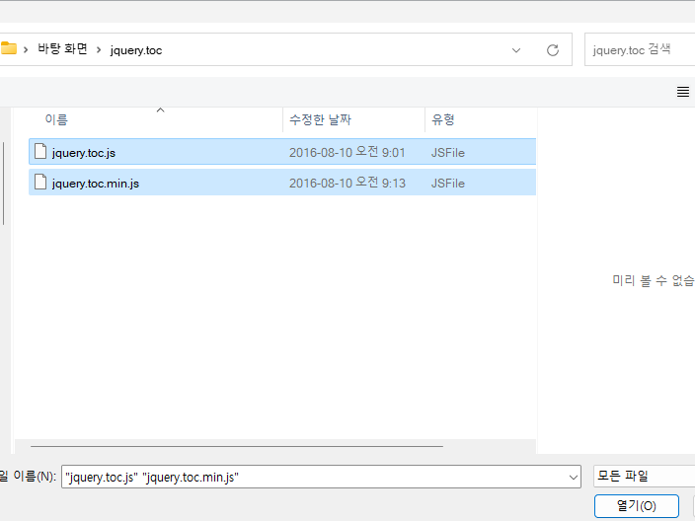Click the refresh icon in address bar
695x521 pixels.
(x=552, y=50)
